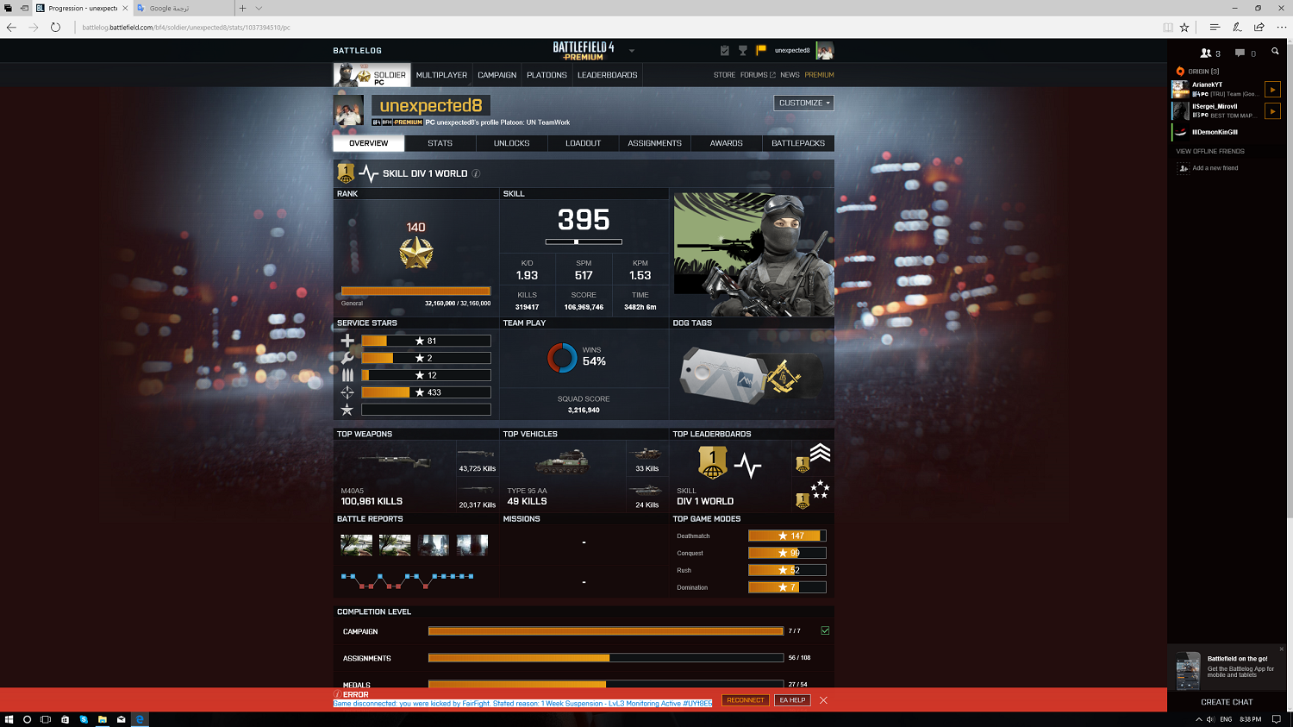1293x727 pixels.
Task: Open the Battlelog search magnifier icon
Action: pyautogui.click(x=1275, y=52)
